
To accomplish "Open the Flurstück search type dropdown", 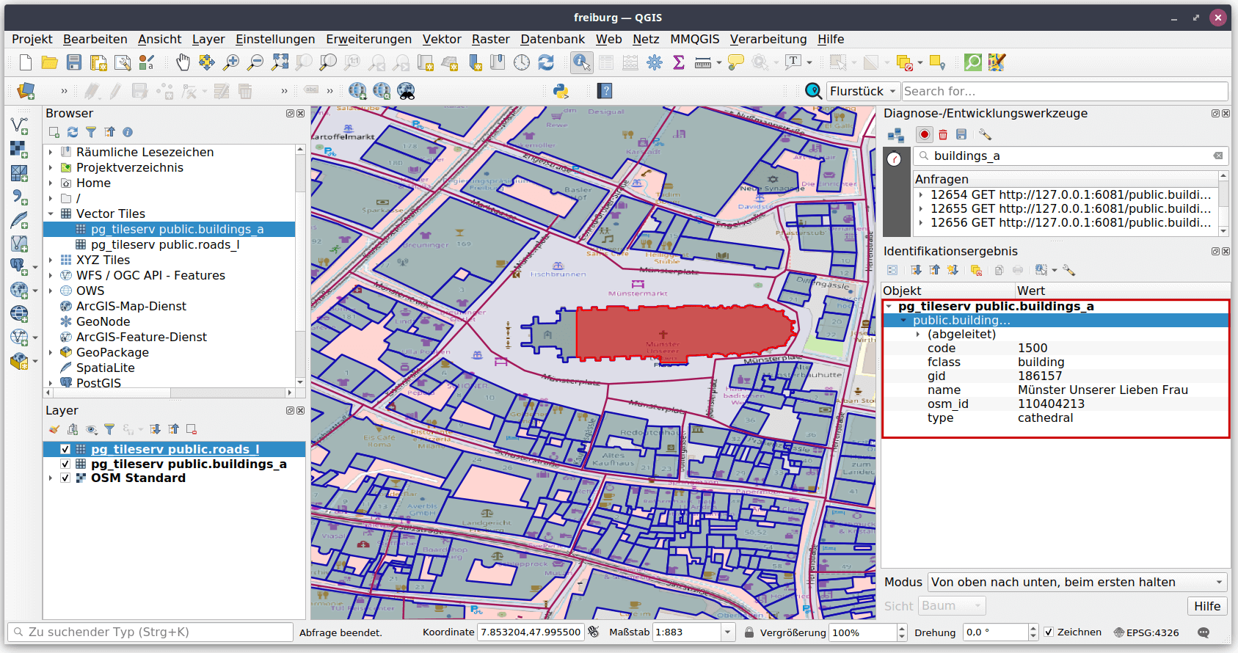I will tap(862, 91).
